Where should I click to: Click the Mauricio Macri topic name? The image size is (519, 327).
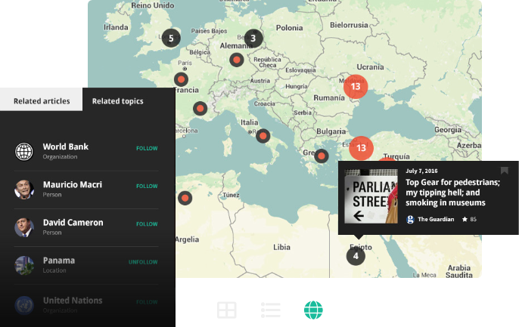73,184
